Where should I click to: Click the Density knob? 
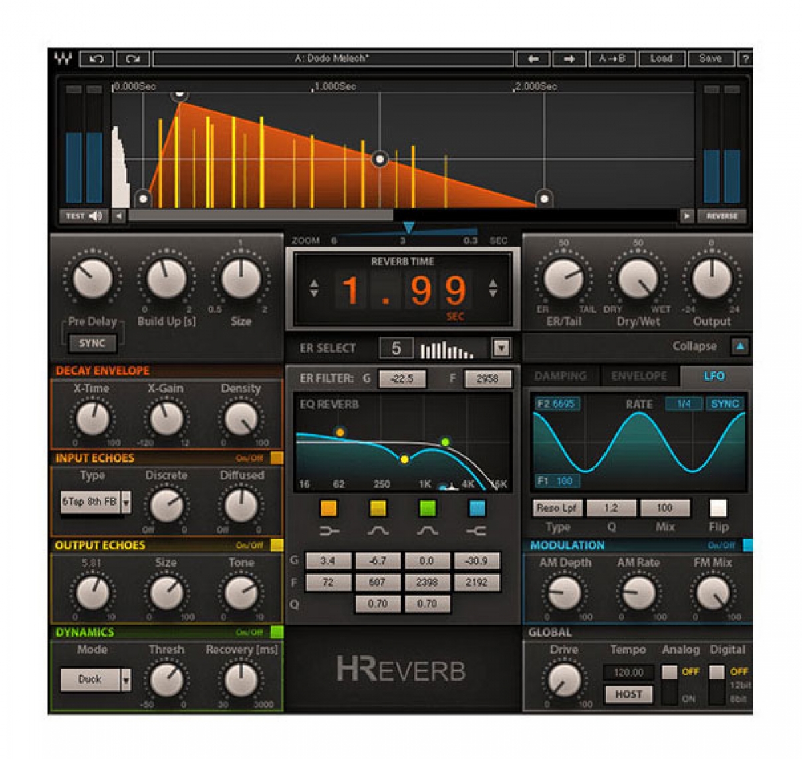[241, 419]
